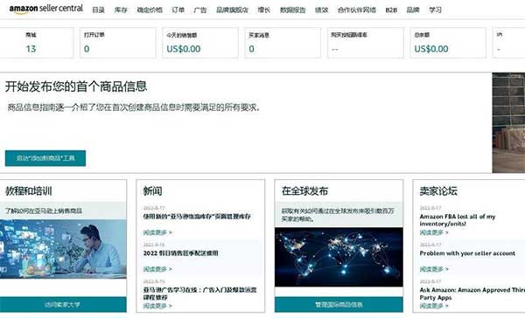Open forum post Ask Amazon: Approved Third Party Apps
This screenshot has height=318, width=525.
tap(472, 294)
